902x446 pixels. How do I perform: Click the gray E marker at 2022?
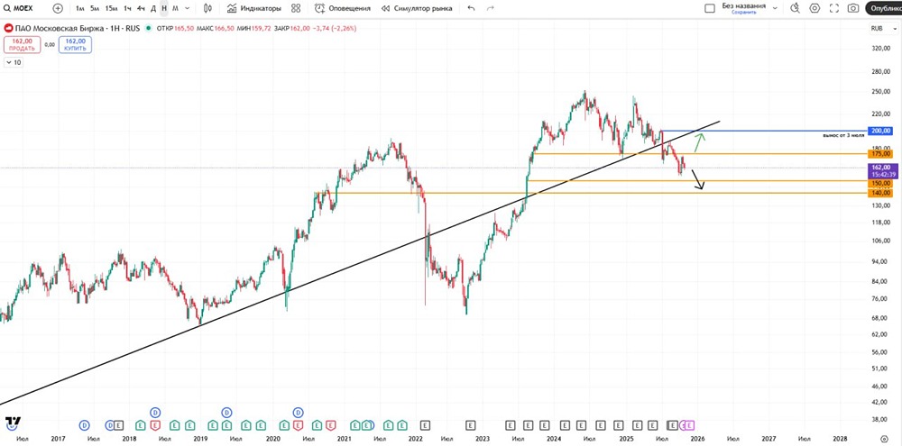click(425, 425)
